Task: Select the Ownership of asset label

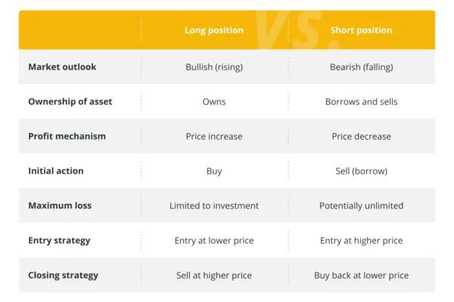Action: click(70, 101)
